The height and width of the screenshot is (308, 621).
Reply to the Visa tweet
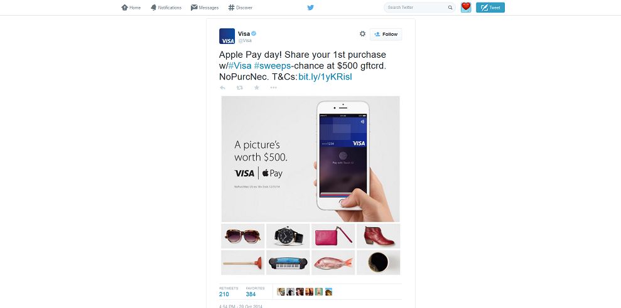point(222,87)
